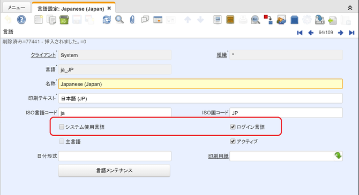This screenshot has height=195, width=359.
Task: Click the 名称 field containing Japanese (Japan)
Action: (200, 84)
